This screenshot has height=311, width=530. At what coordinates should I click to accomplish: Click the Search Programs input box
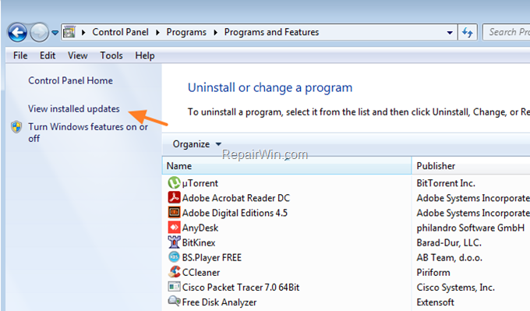click(507, 32)
